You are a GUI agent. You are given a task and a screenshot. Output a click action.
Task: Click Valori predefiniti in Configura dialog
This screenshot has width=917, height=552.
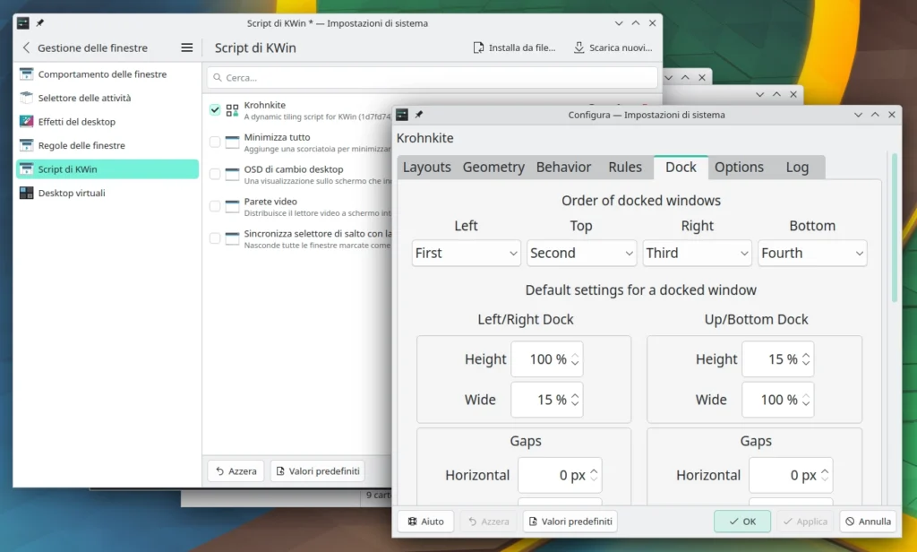tap(570, 522)
